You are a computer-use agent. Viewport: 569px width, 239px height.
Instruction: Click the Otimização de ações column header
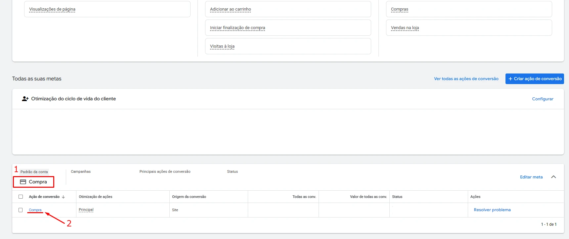click(x=96, y=197)
